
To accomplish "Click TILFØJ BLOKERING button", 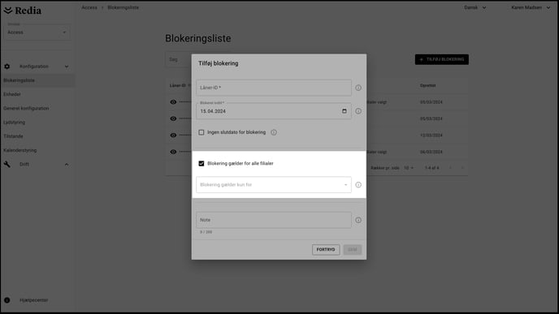I will tap(442, 59).
